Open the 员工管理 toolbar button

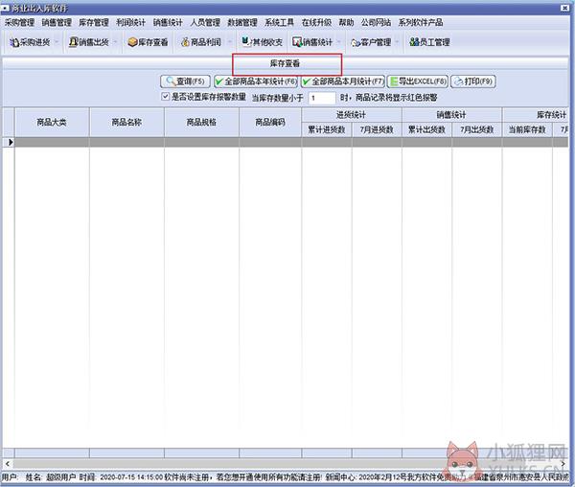point(429,42)
